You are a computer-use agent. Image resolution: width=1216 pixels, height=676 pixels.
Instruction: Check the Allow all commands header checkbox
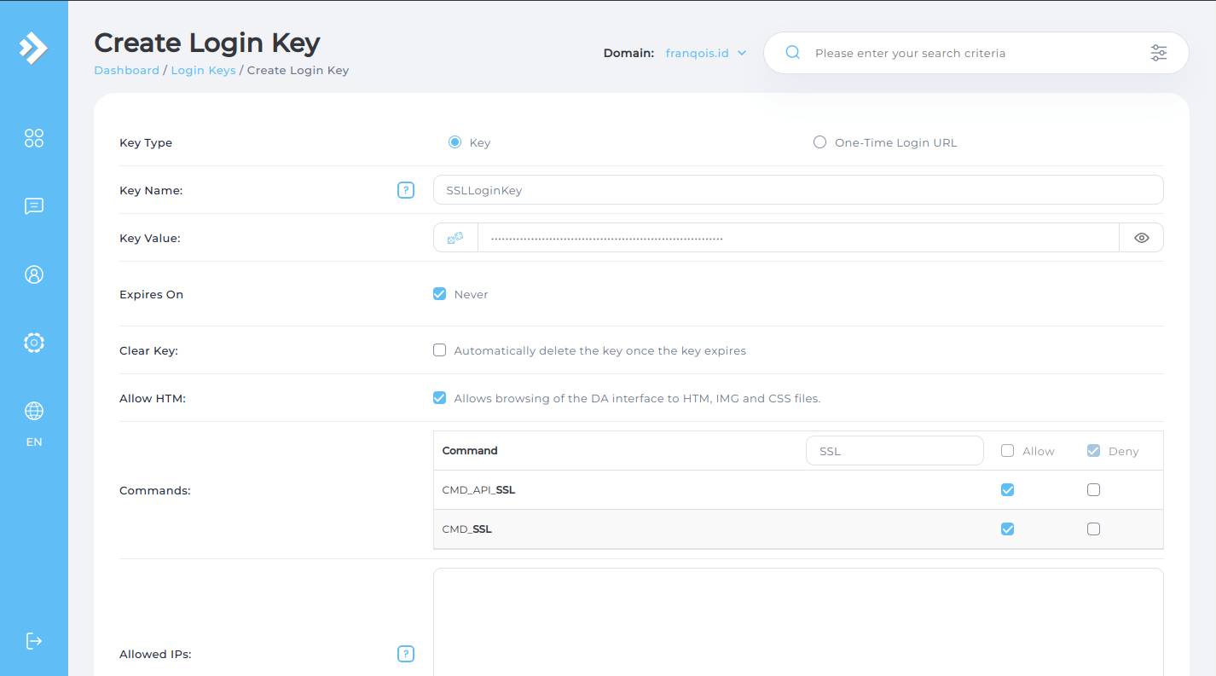[x=1007, y=451]
